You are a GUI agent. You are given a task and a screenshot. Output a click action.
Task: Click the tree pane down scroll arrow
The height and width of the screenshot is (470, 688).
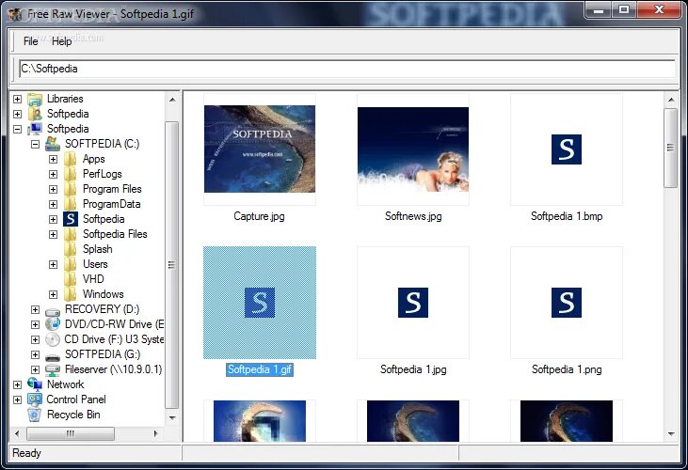tap(172, 417)
